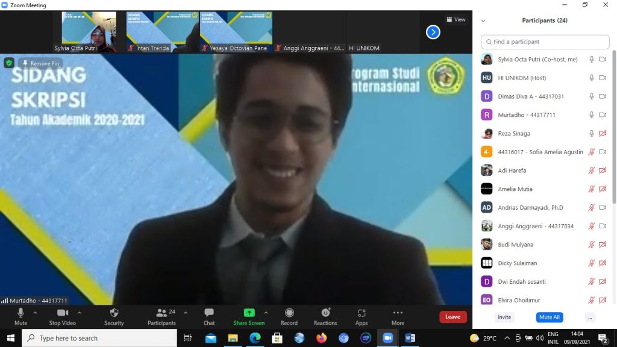The width and height of the screenshot is (617, 347).
Task: Click Reza Sinaga's microphone icon
Action: pyautogui.click(x=592, y=133)
